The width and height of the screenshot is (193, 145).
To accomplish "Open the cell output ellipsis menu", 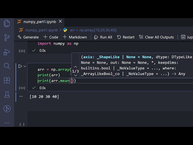I will pos(21,96).
